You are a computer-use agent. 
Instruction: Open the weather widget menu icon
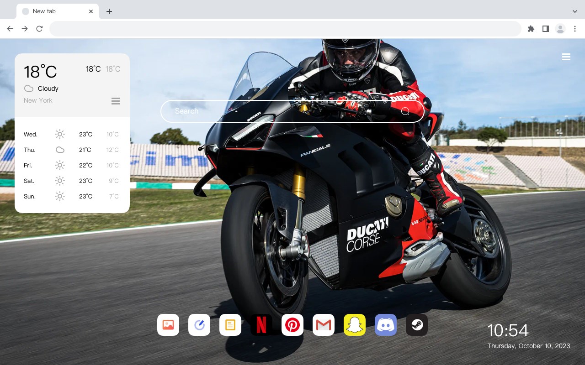[x=116, y=101]
